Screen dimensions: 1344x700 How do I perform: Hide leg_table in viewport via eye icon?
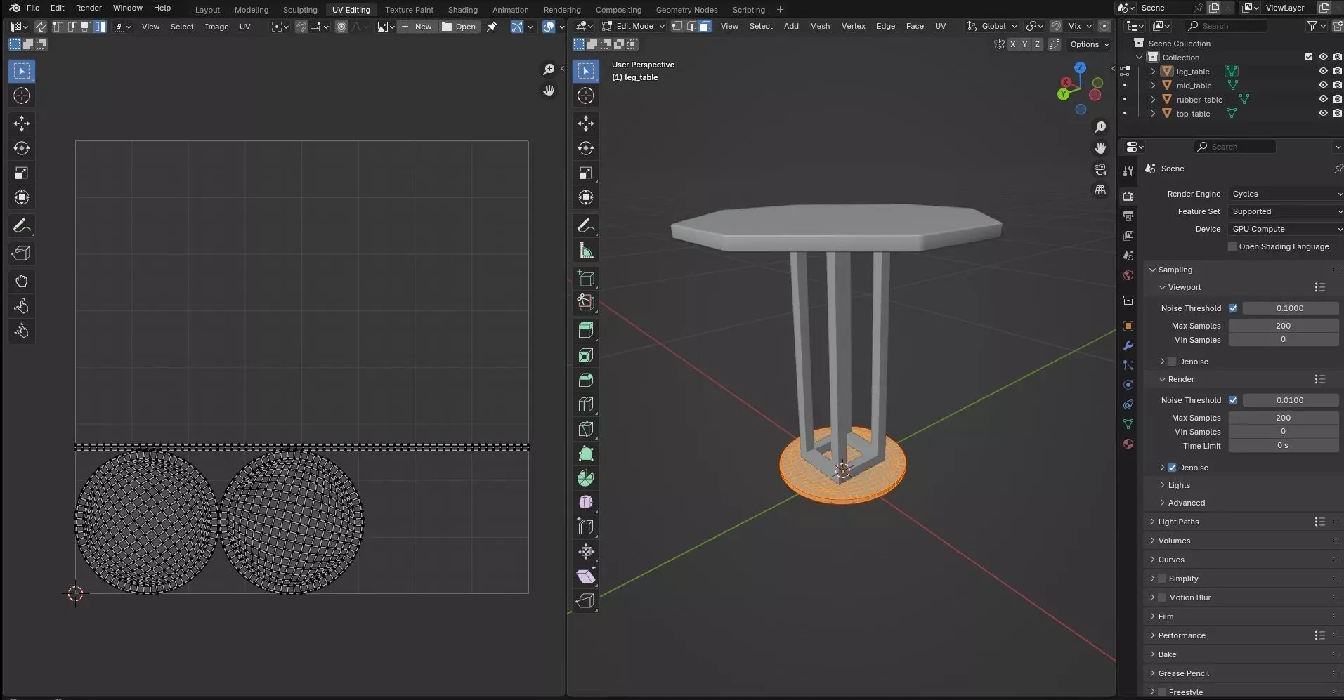1323,71
